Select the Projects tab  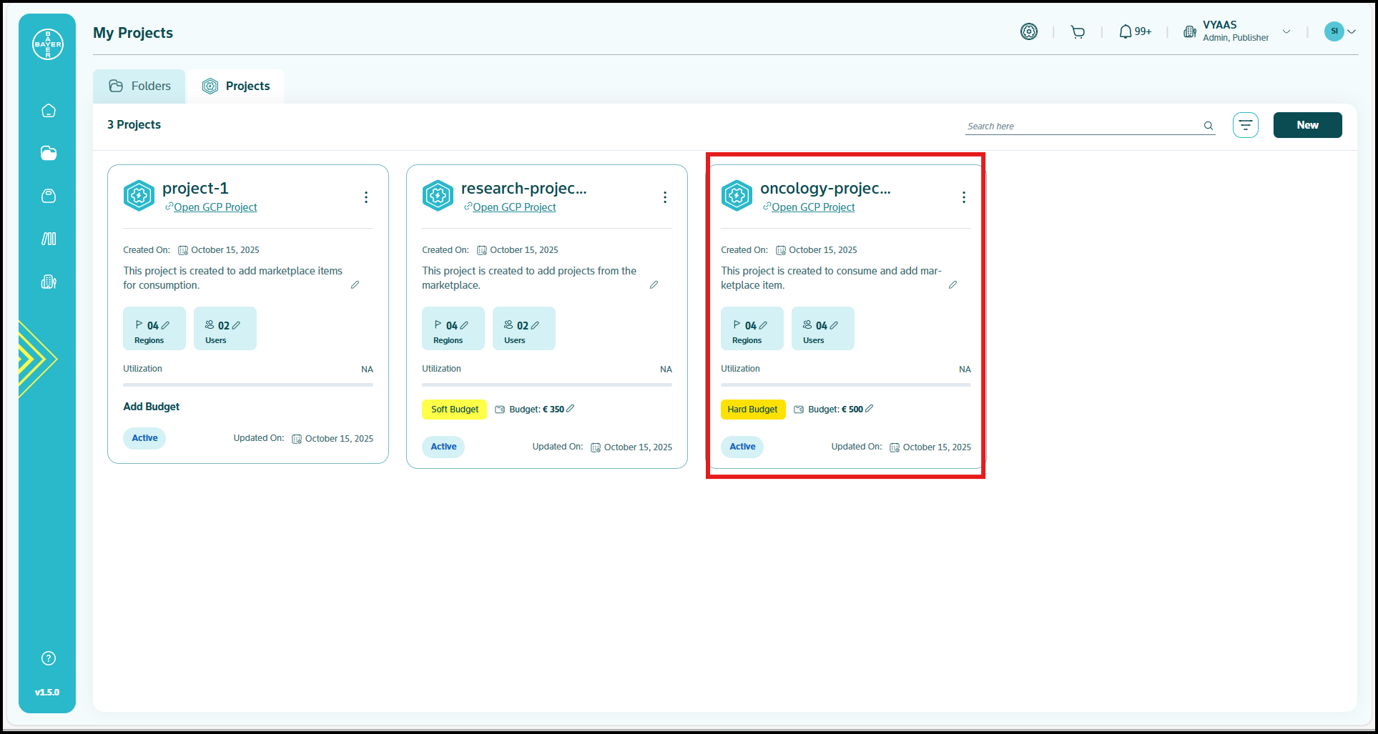click(237, 86)
